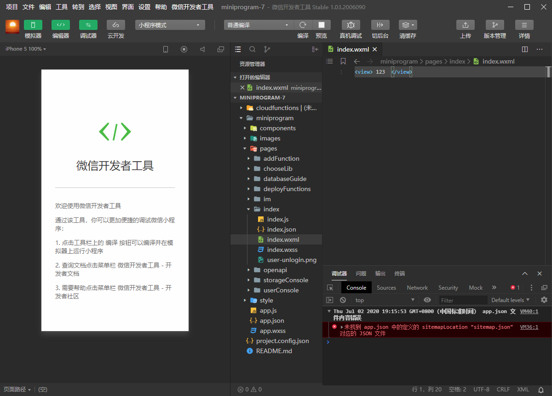Screen dimensions: 552x396
Task: Open the 小程序模式 mode dropdown
Action: point(170,25)
